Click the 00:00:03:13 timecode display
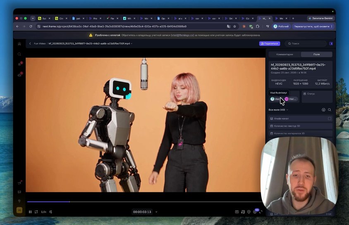The height and width of the screenshot is (225, 349). click(x=142, y=212)
